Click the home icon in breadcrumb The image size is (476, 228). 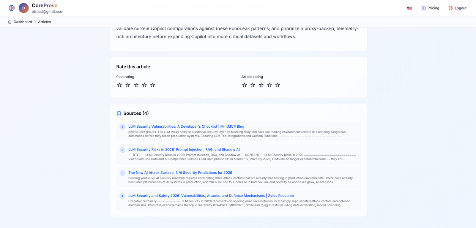coord(10,22)
